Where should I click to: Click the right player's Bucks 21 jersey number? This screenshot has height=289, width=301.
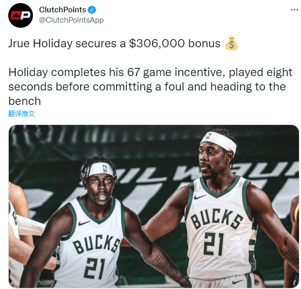(214, 244)
